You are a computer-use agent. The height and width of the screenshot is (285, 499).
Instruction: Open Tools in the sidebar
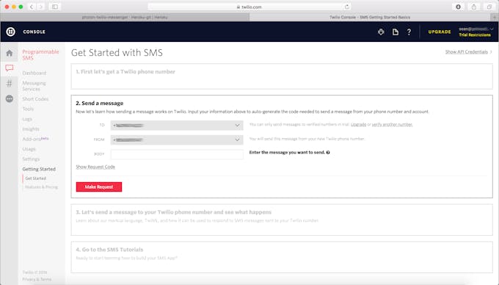point(28,109)
